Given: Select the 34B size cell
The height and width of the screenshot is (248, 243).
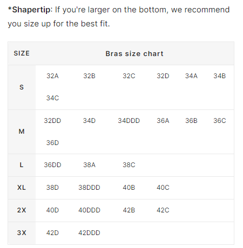Looking at the screenshot, I should [220, 76].
